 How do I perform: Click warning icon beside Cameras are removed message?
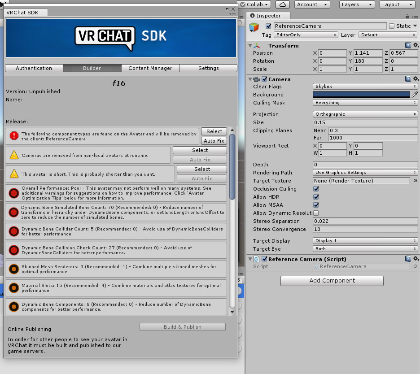14,155
